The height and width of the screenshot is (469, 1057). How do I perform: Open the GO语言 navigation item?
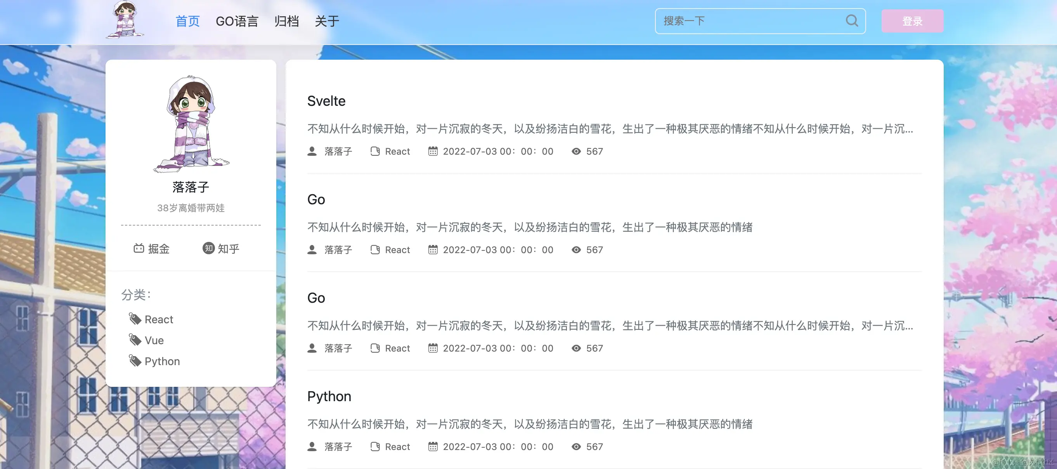click(x=237, y=21)
